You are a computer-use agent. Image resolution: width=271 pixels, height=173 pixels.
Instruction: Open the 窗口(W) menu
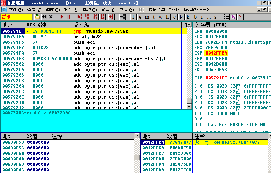(108, 10)
